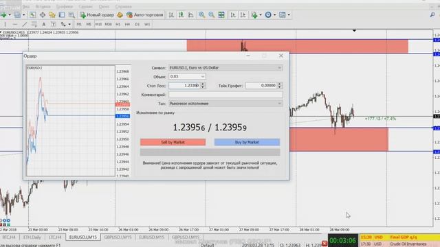Select the text label T tool
The image size is (440, 247).
point(54,25)
